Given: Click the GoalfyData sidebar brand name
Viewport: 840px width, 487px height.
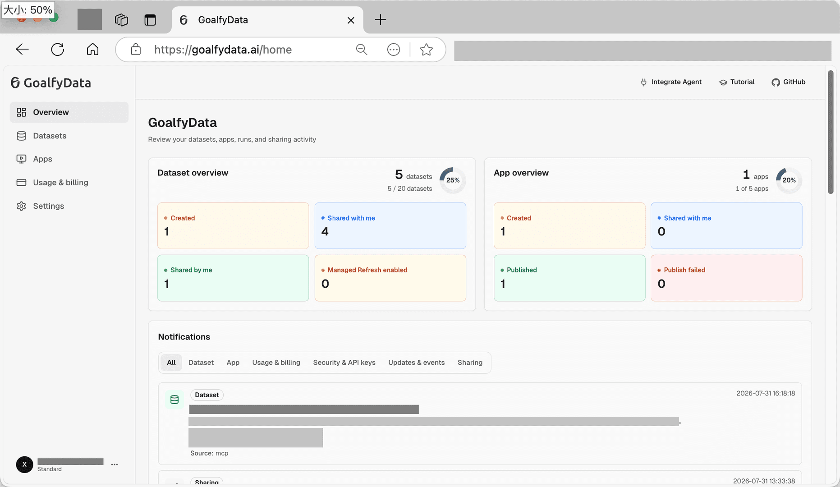Looking at the screenshot, I should click(x=57, y=83).
